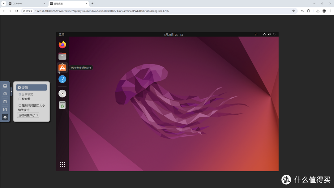
Task: Click the date and time clock button
Action: 173,35
